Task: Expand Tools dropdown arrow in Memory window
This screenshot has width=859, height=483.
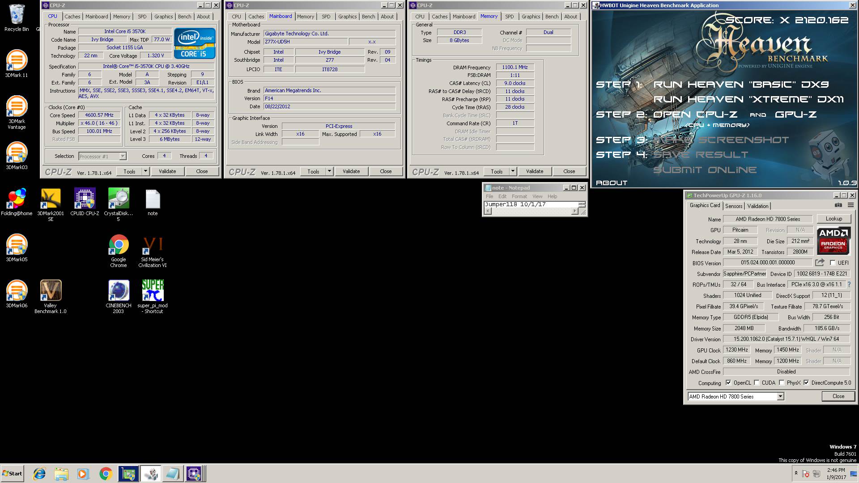Action: [513, 171]
